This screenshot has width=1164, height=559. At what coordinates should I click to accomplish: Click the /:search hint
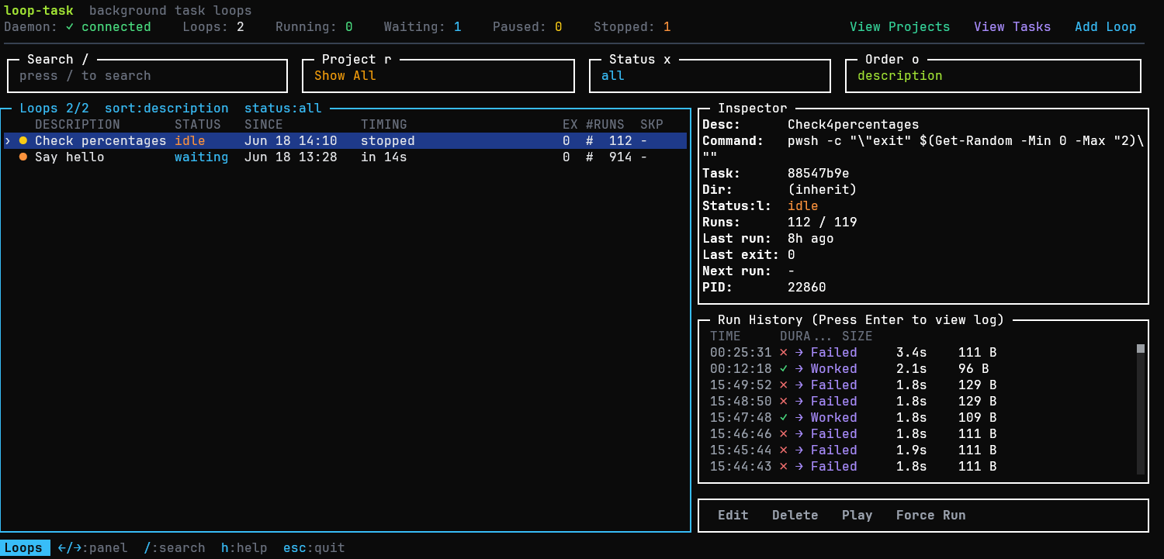[175, 547]
